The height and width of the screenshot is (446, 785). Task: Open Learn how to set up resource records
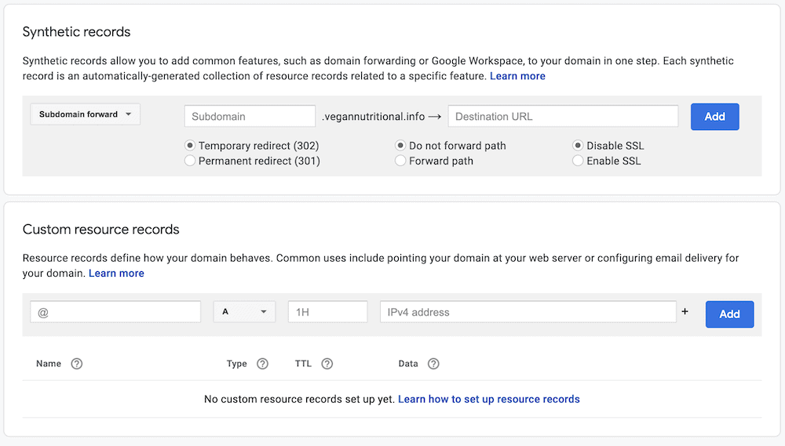click(x=488, y=399)
